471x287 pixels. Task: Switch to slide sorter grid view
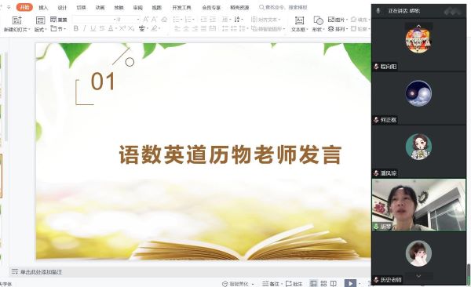(323, 283)
